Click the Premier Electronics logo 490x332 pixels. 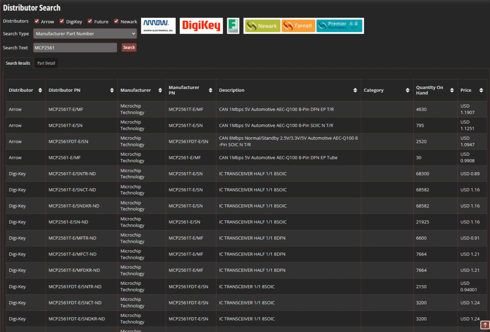pyautogui.click(x=339, y=26)
